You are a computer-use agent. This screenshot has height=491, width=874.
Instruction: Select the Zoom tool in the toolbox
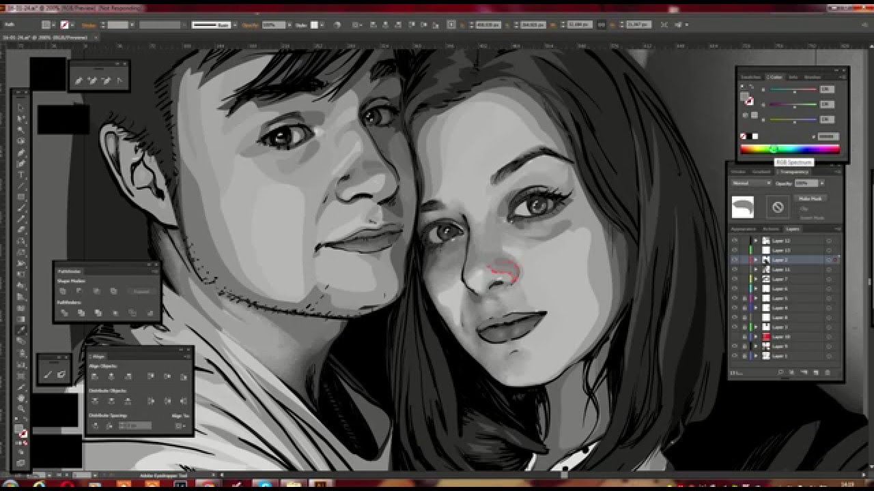coord(21,408)
